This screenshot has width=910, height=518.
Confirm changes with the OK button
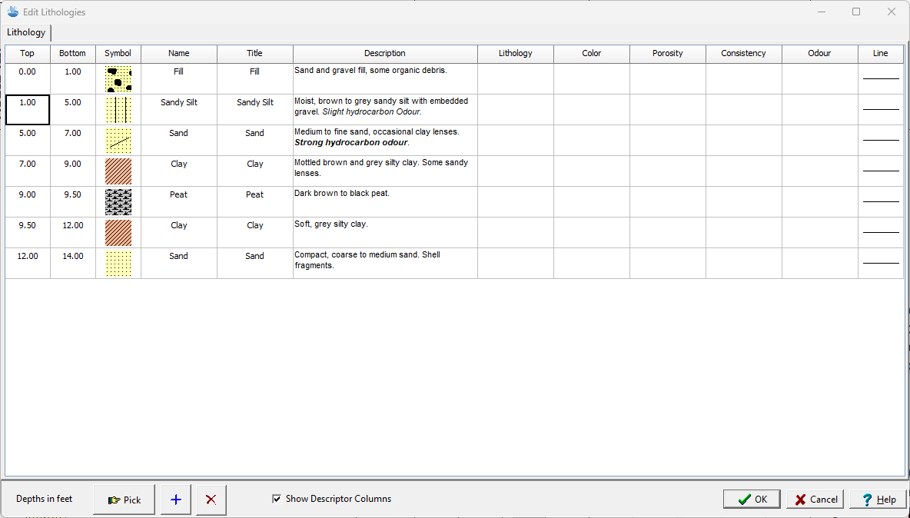752,499
